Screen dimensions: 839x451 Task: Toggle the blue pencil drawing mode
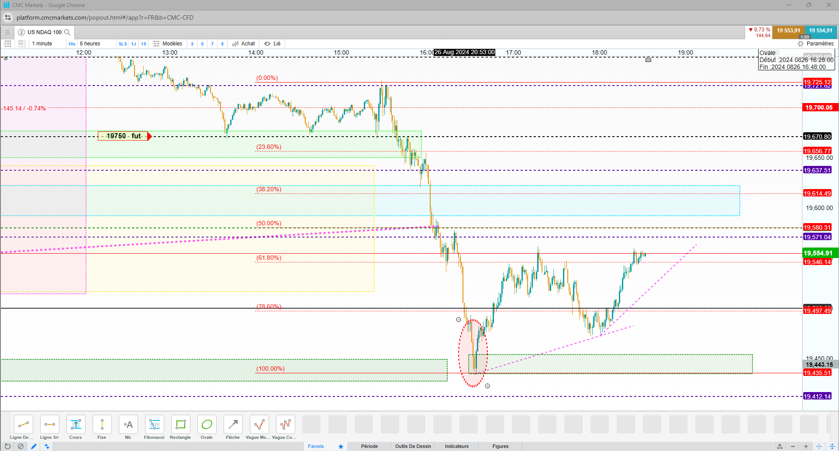pyautogui.click(x=34, y=446)
